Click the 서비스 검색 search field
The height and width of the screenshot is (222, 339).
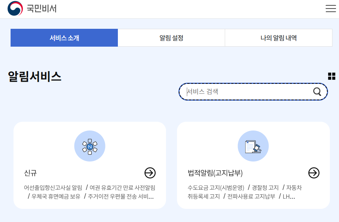(x=237, y=92)
